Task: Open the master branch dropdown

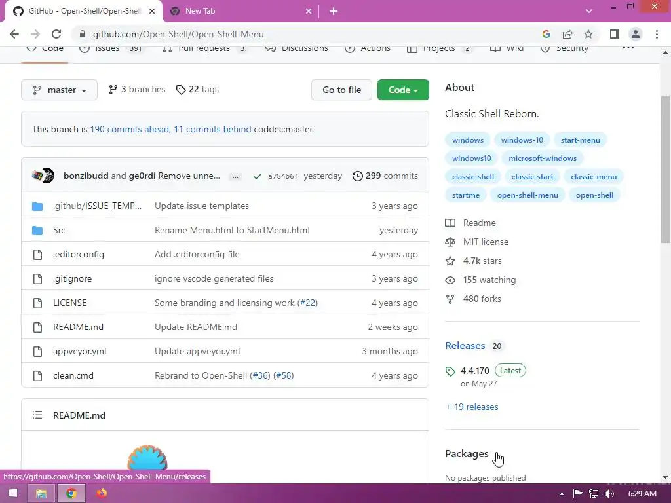Action: coord(59,90)
